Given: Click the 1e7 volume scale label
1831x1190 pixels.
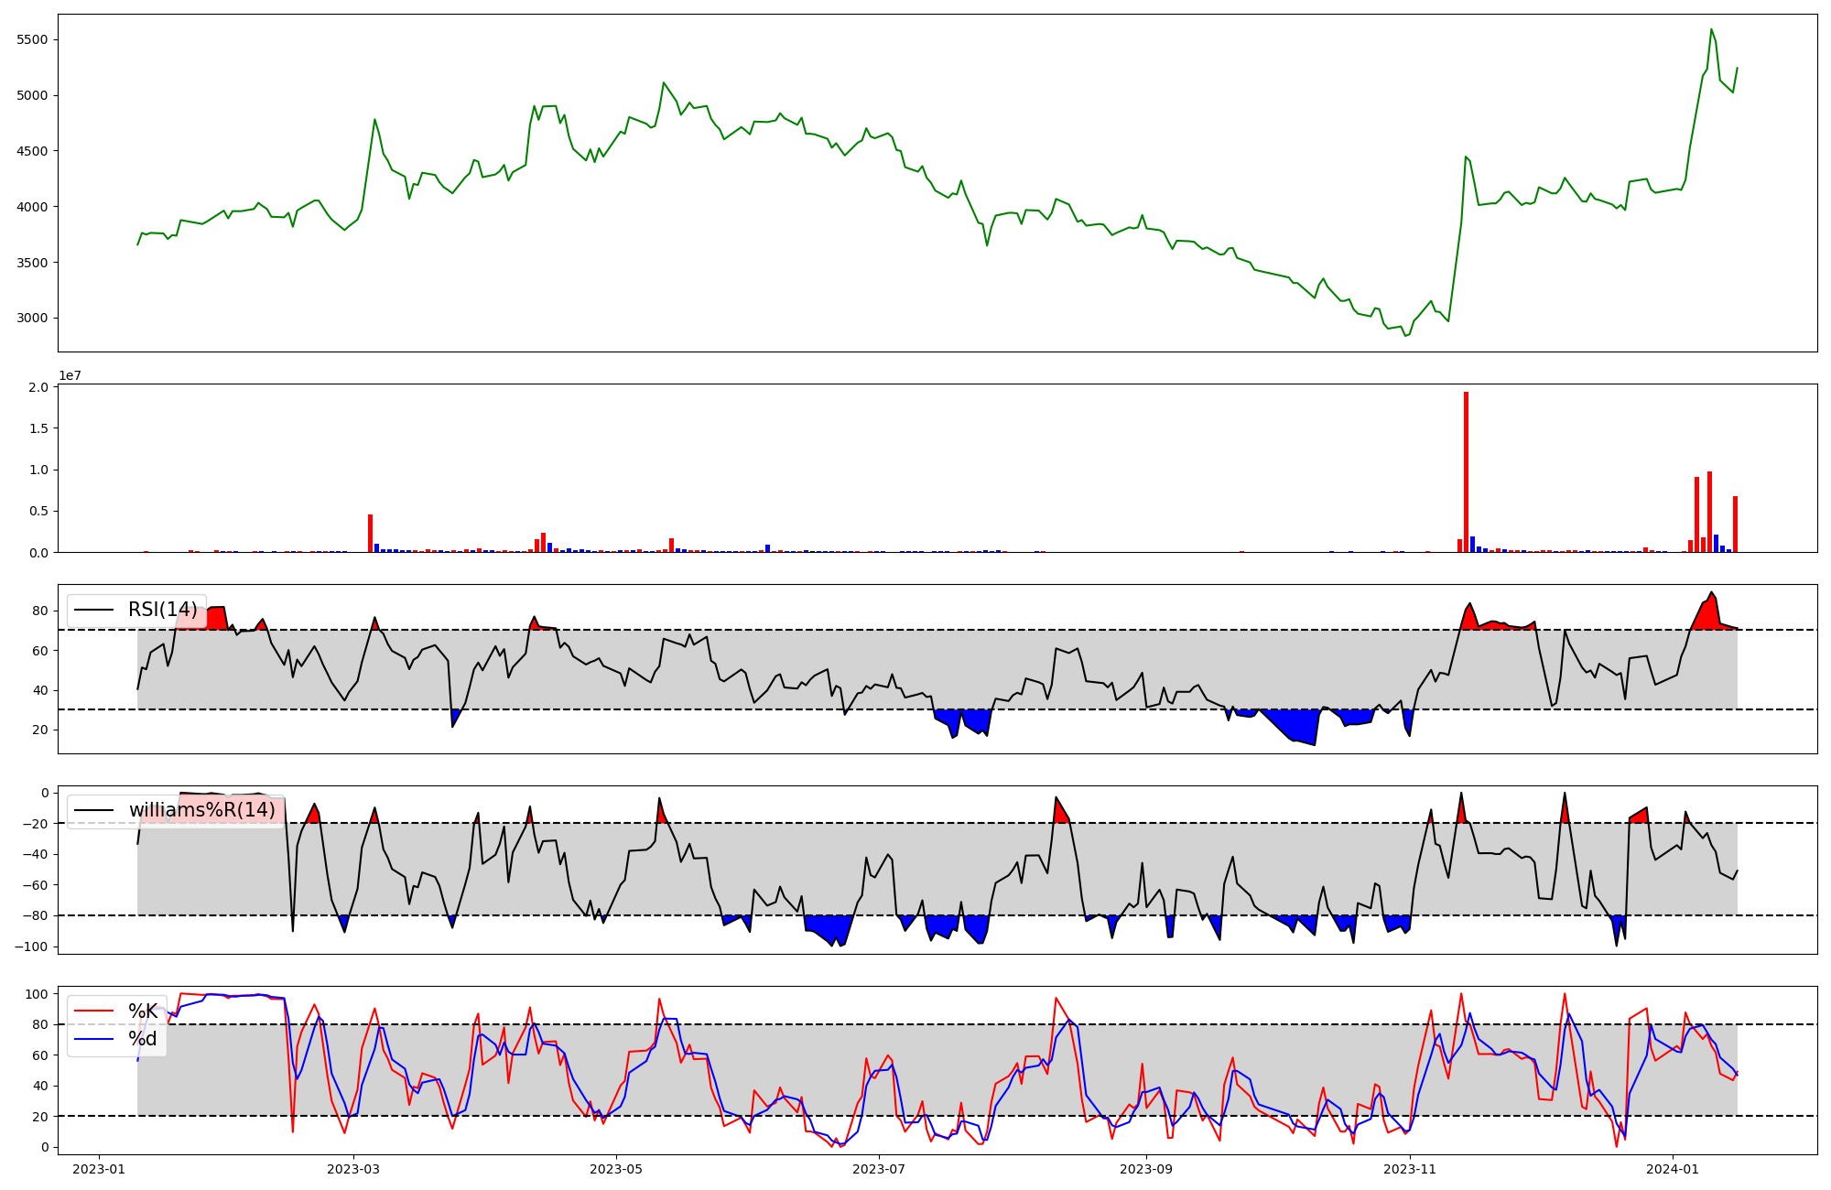Looking at the screenshot, I should 70,376.
